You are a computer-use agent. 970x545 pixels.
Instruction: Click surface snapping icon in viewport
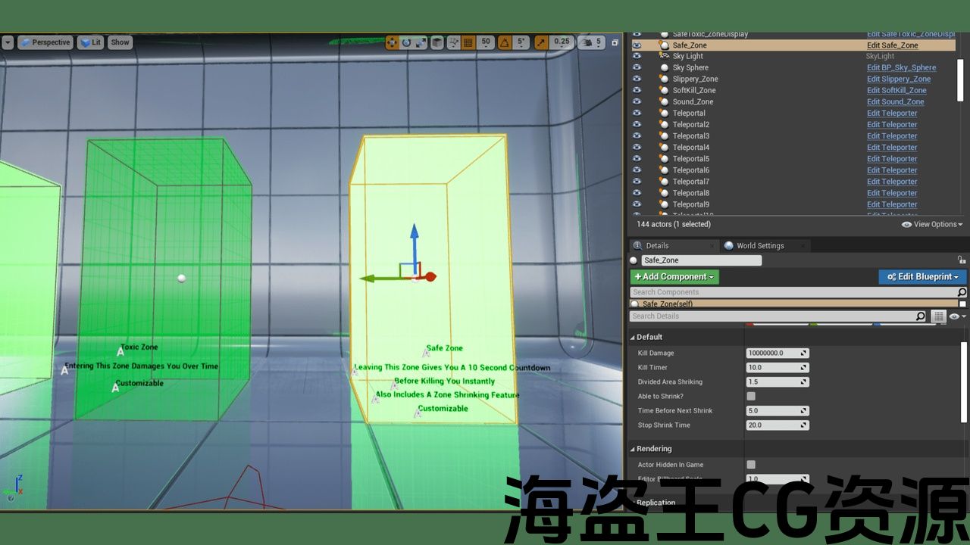[x=452, y=42]
